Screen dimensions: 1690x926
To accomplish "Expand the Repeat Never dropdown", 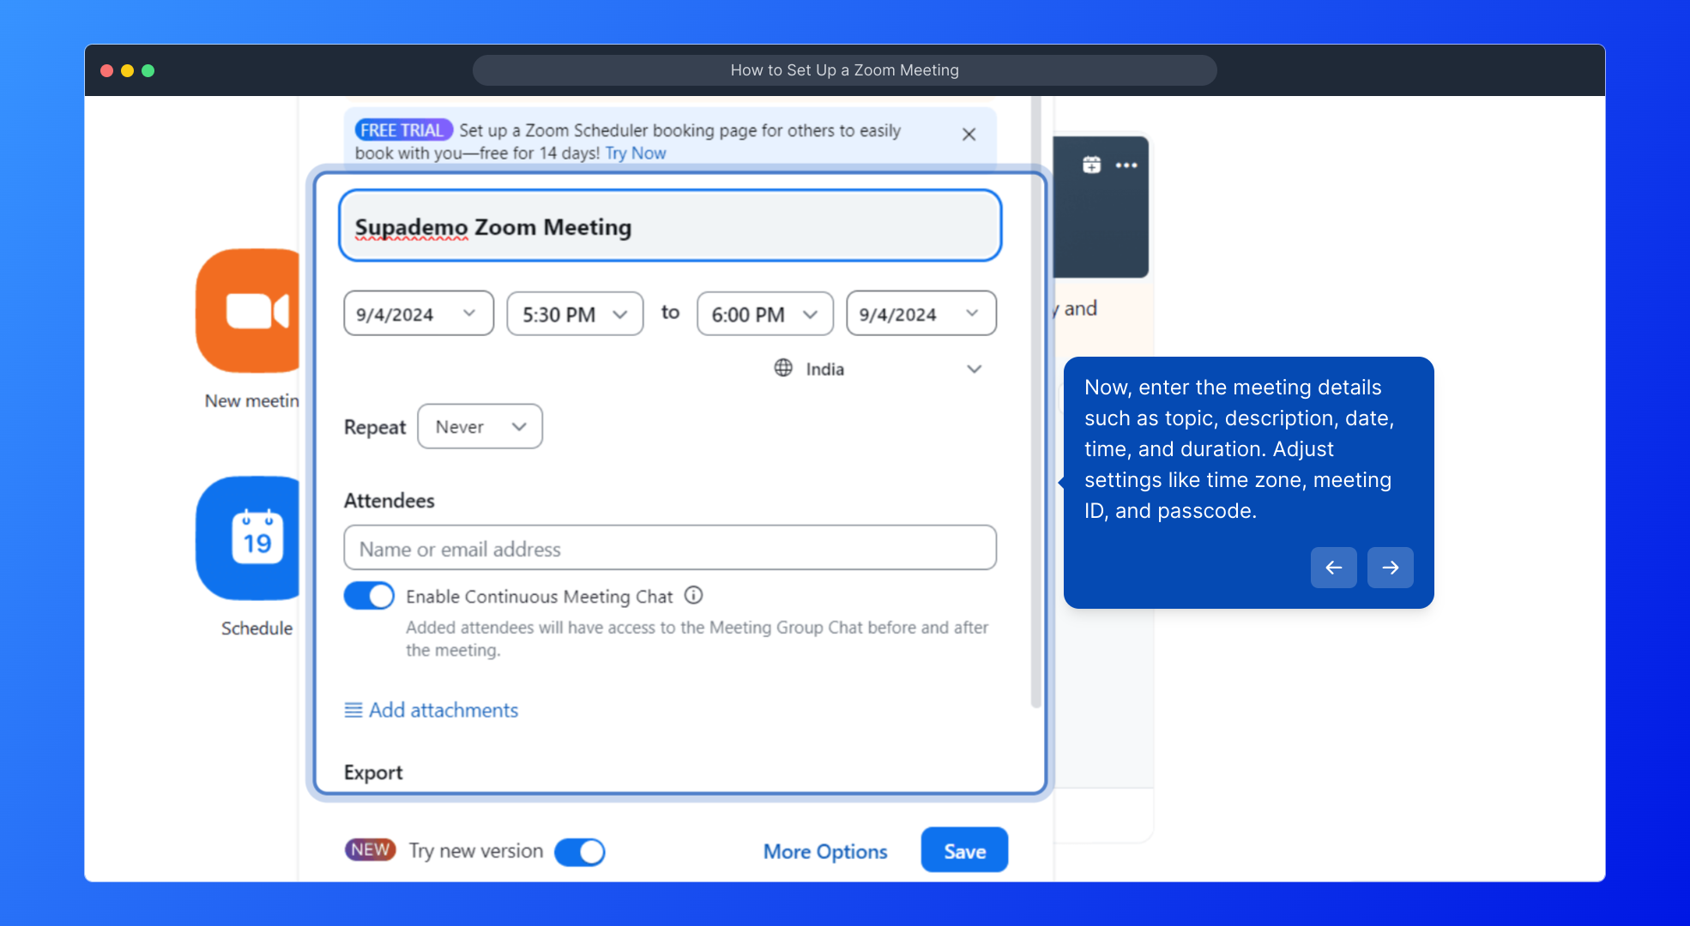I will pos(480,427).
